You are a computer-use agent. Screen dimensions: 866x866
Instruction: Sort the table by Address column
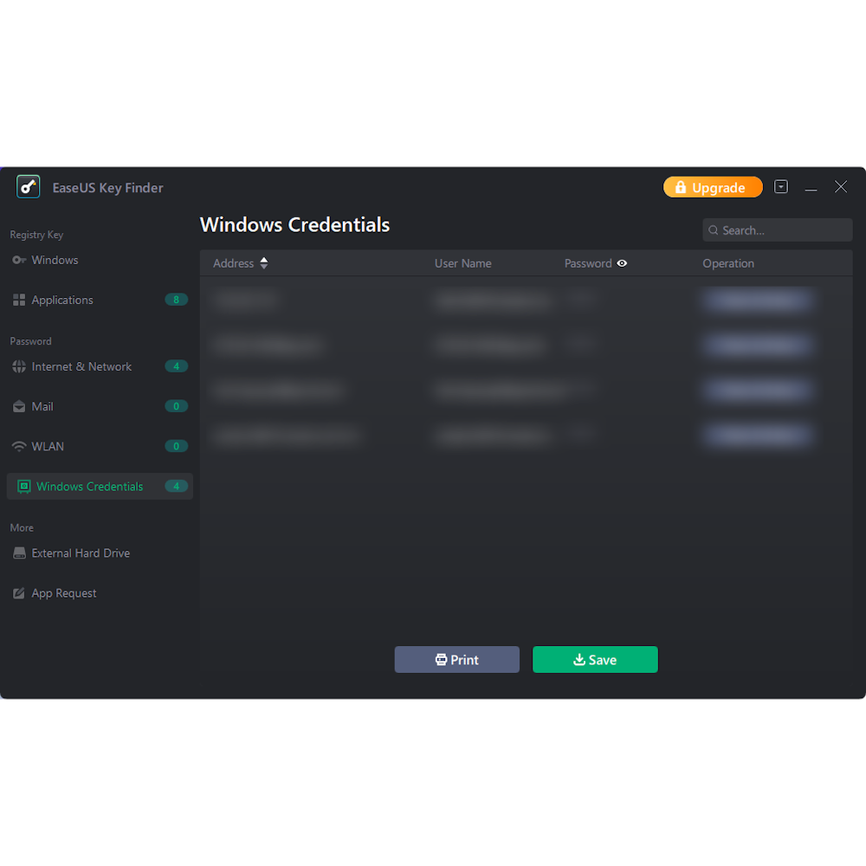tap(263, 262)
